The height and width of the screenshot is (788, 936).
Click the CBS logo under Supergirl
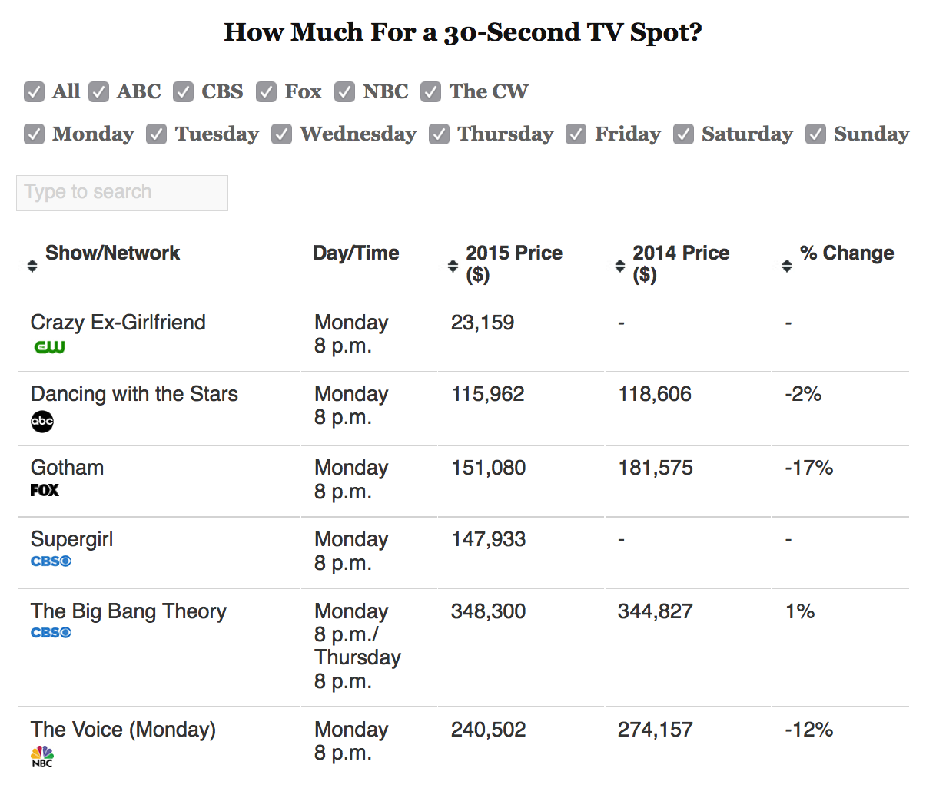click(51, 561)
